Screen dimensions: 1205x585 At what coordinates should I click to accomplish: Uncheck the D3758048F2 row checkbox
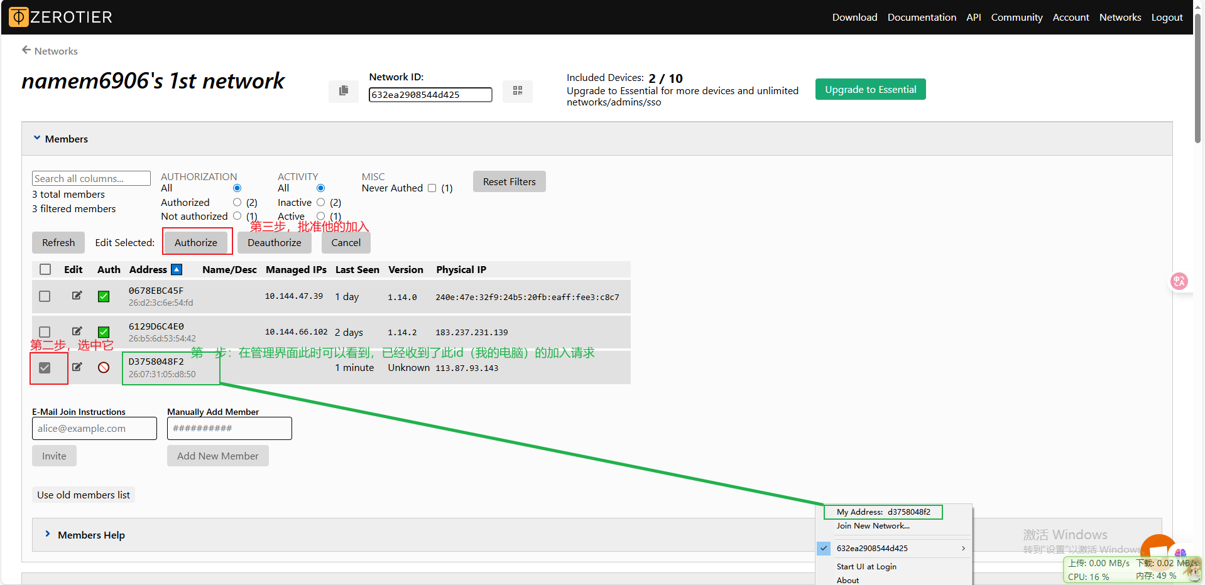click(45, 368)
